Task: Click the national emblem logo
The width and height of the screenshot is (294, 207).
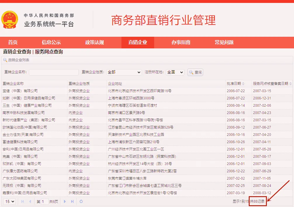Action: tap(10, 20)
